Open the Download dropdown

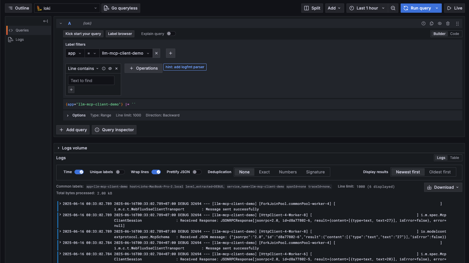coord(443,187)
